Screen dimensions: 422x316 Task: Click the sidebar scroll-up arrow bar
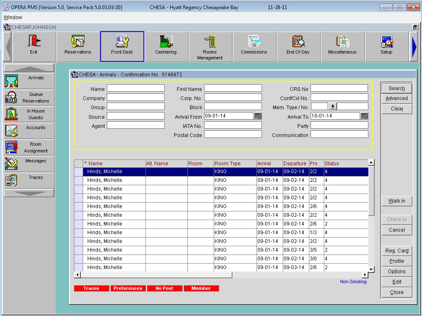(29, 68)
